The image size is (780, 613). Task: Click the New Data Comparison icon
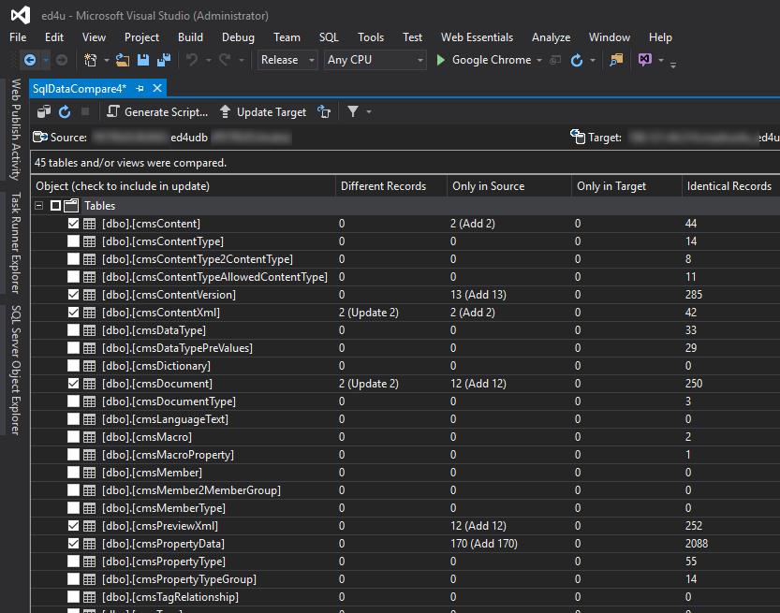[44, 112]
